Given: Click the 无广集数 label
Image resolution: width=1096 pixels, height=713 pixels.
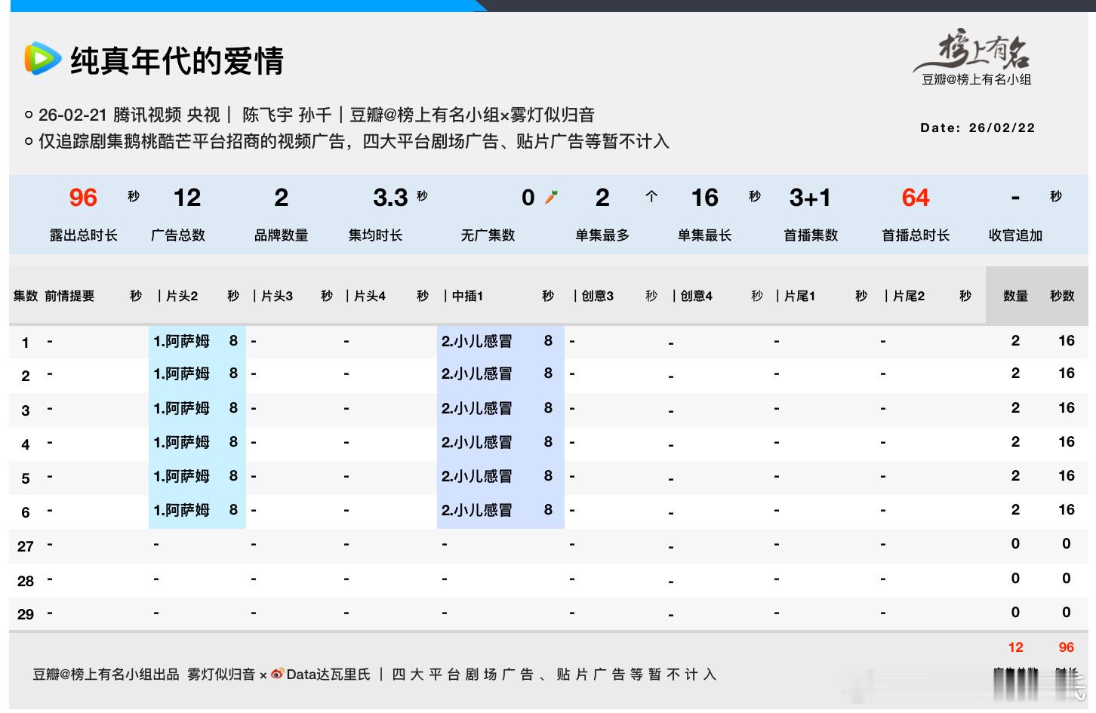Looking at the screenshot, I should (x=488, y=235).
